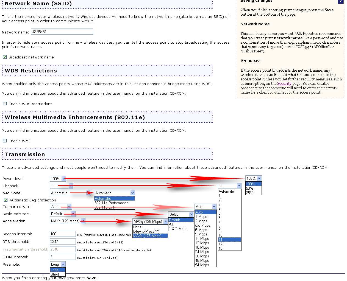Select 5.5 Mbps in supported rate list

pyautogui.click(x=206, y=225)
